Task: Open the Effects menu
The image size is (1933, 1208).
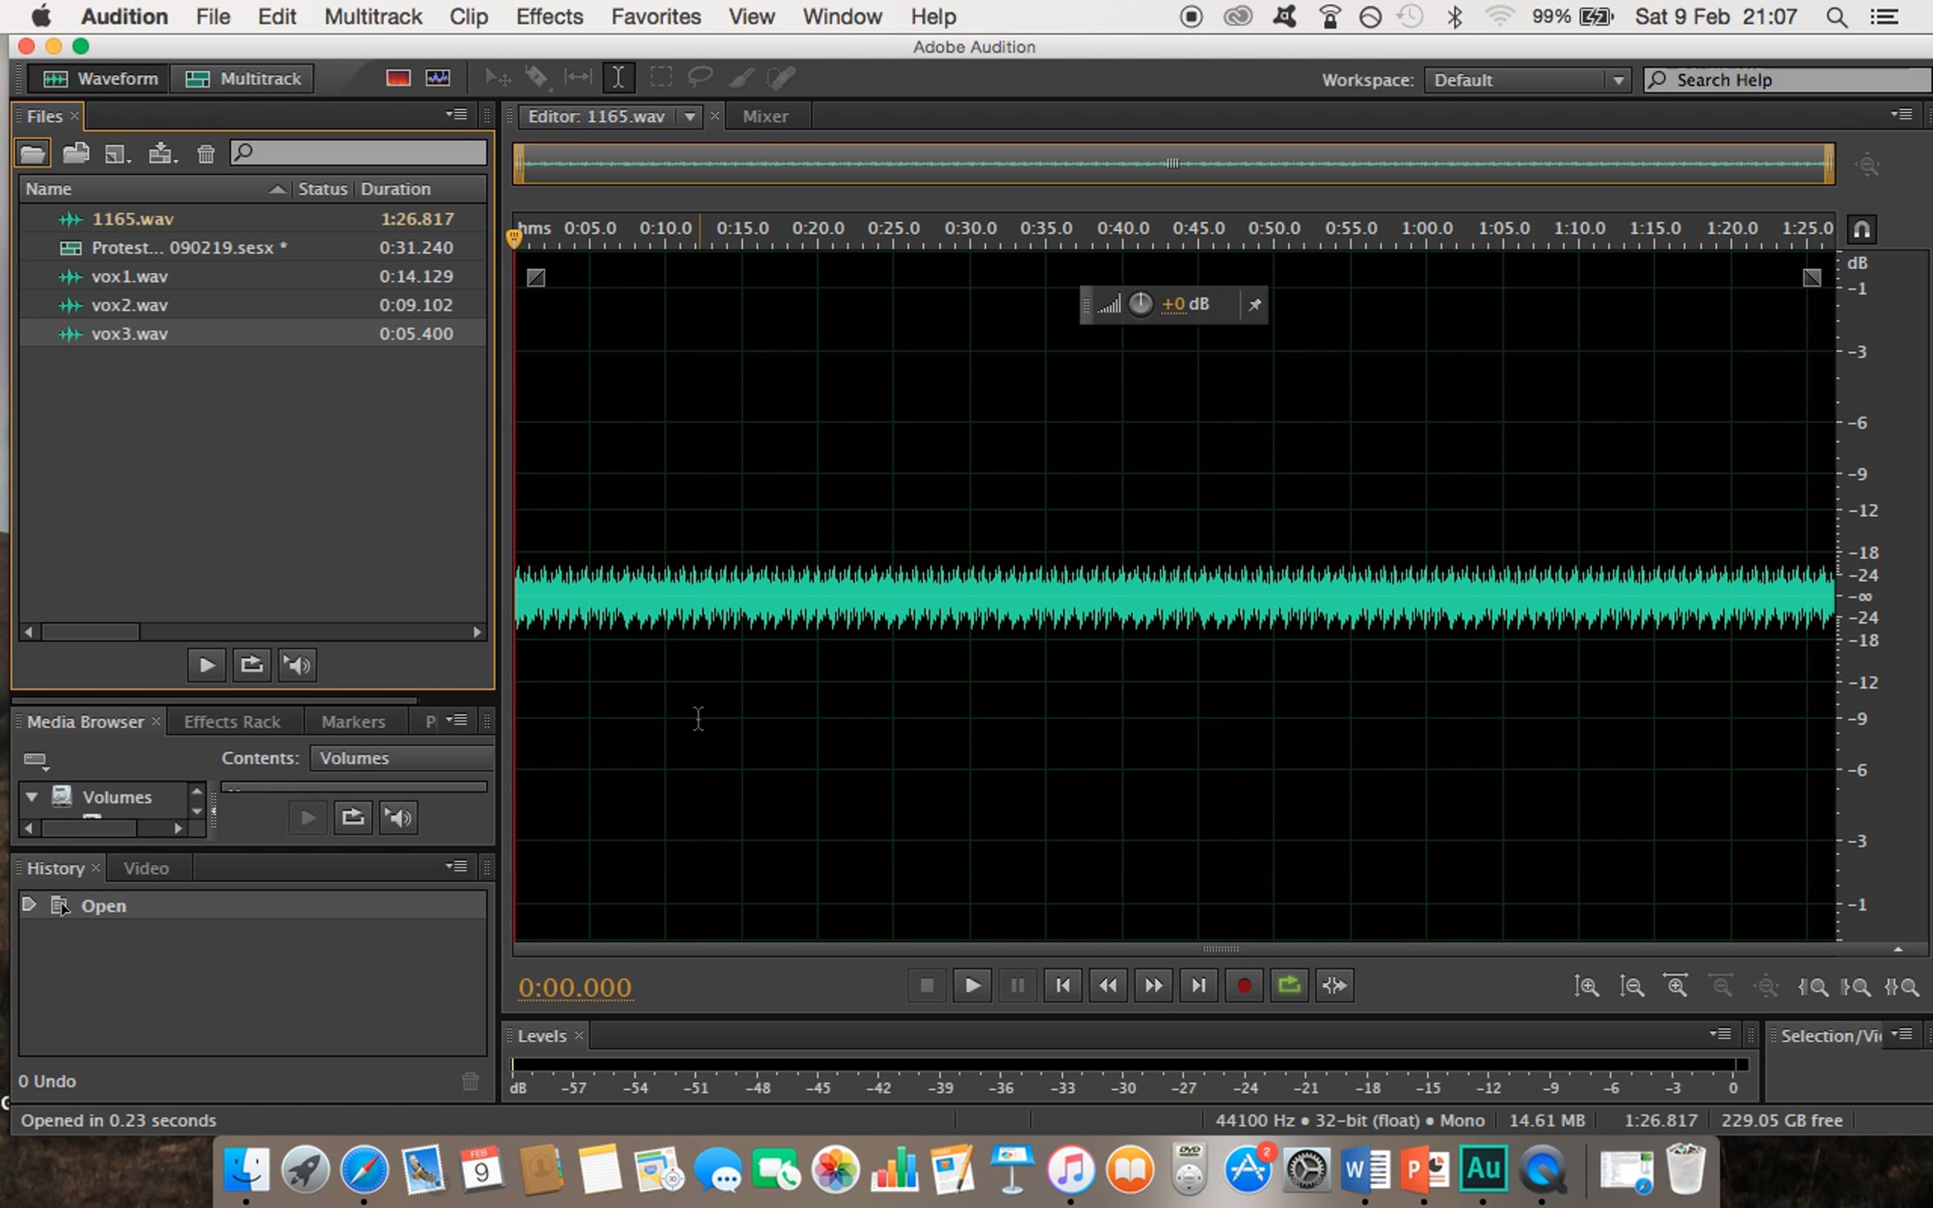Action: click(x=549, y=16)
